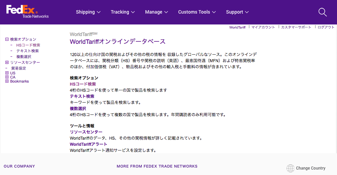Expand the US tree node
Viewport: 337px width, 175px height.
point(7,73)
